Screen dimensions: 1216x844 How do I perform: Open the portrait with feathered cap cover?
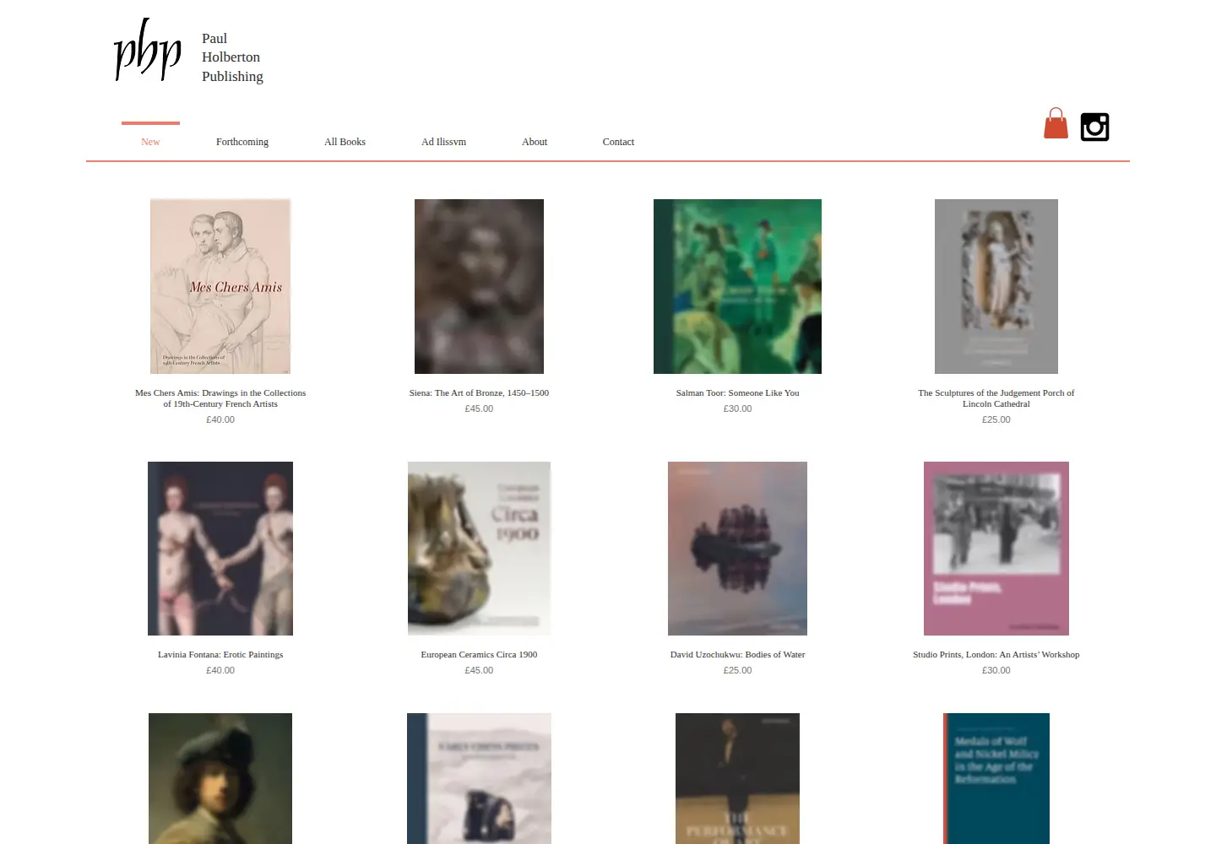(x=220, y=778)
